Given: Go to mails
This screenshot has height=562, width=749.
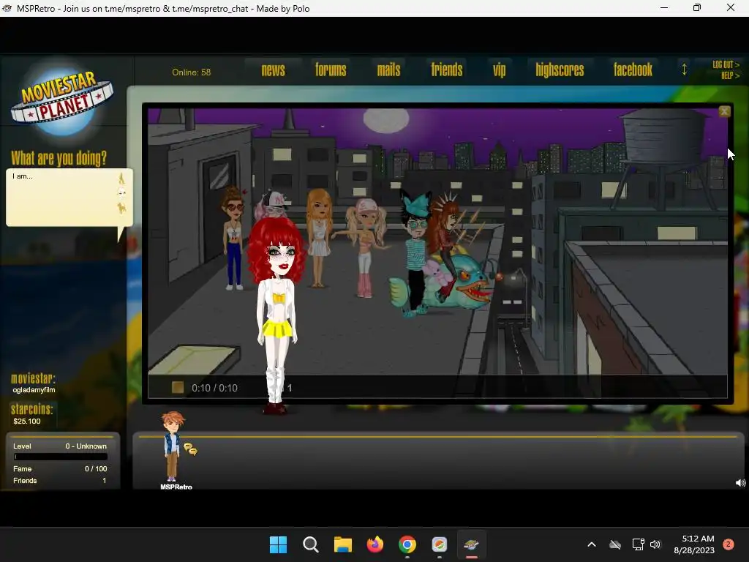Looking at the screenshot, I should [x=388, y=70].
